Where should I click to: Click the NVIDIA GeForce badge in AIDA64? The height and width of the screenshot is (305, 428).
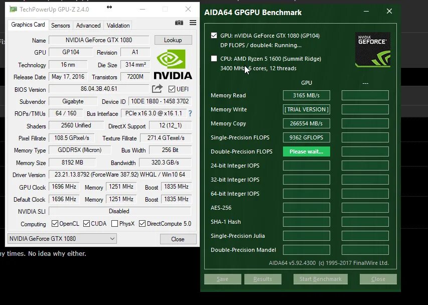tap(373, 50)
